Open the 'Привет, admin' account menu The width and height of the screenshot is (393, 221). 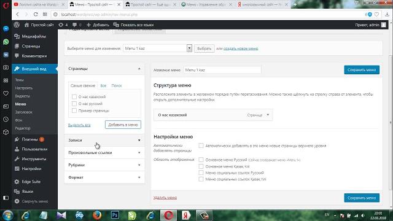[x=370, y=25]
